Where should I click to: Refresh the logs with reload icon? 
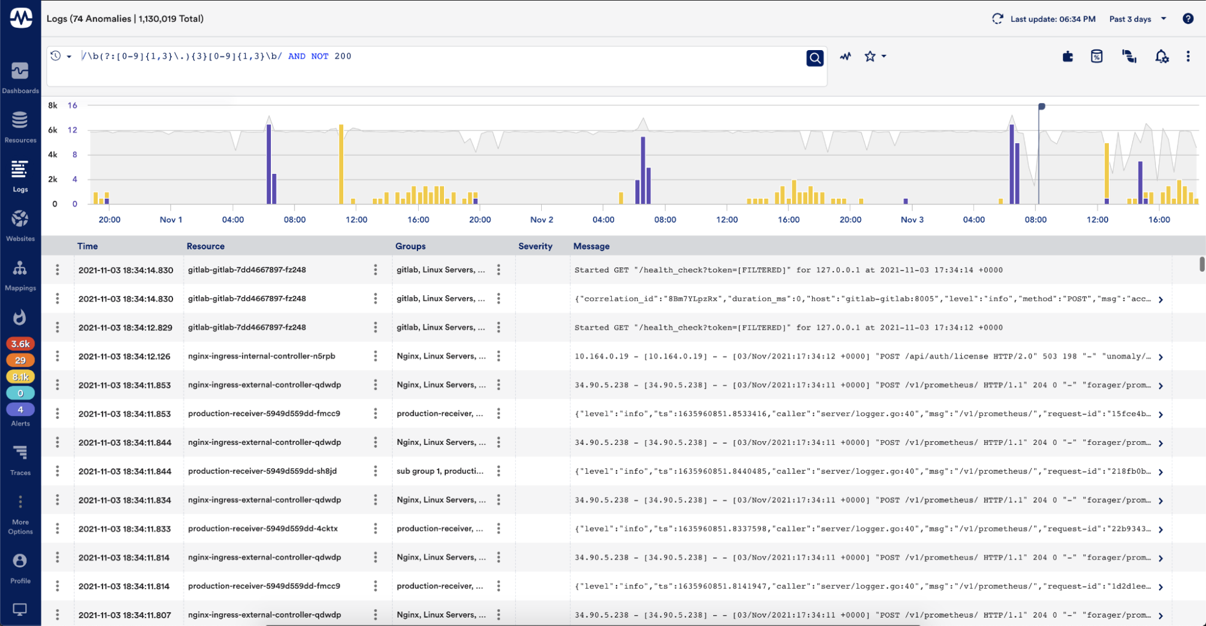997,19
